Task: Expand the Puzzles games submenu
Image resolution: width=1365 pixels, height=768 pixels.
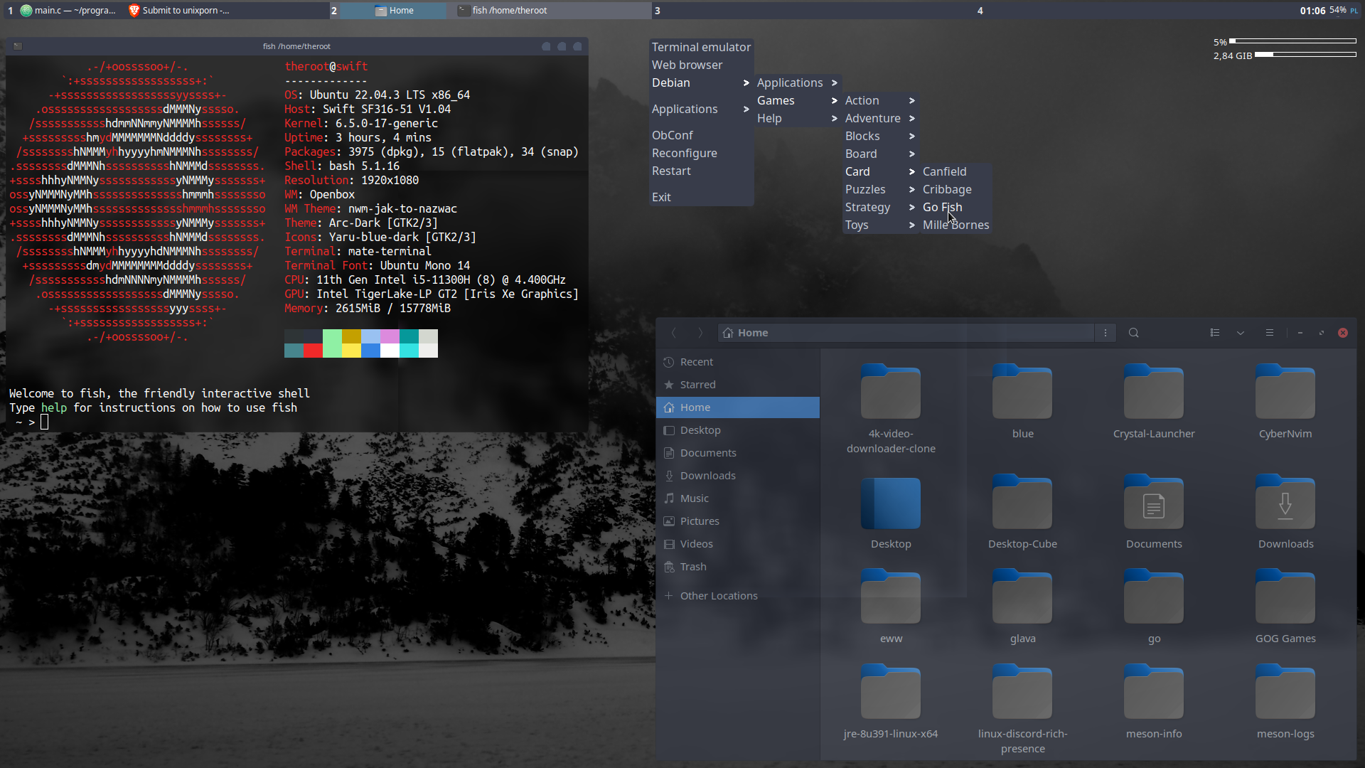Action: point(880,189)
